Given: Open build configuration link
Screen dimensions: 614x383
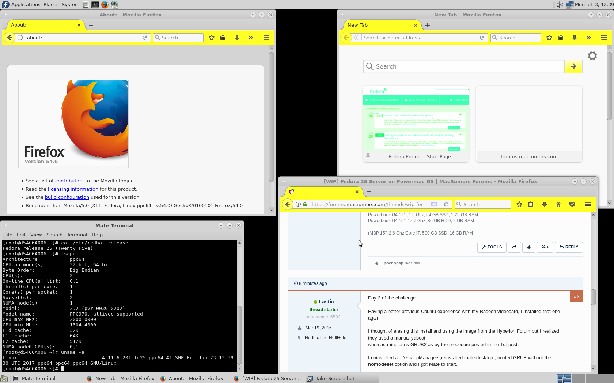Looking at the screenshot, I should pyautogui.click(x=67, y=197).
